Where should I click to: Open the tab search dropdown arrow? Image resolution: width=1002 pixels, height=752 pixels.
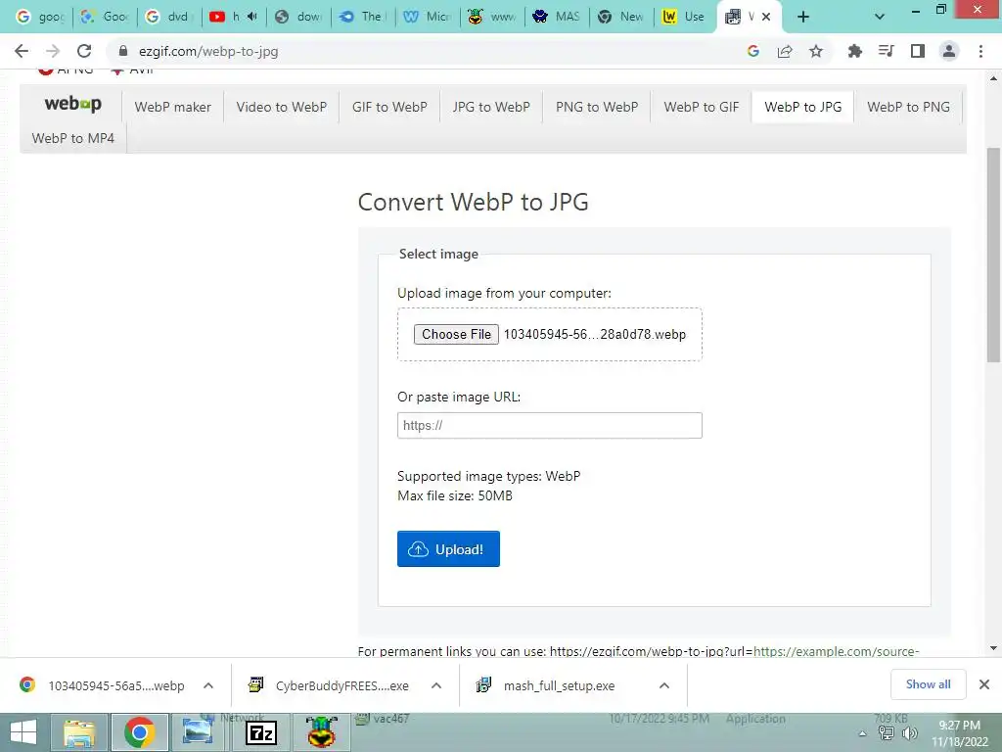point(880,17)
